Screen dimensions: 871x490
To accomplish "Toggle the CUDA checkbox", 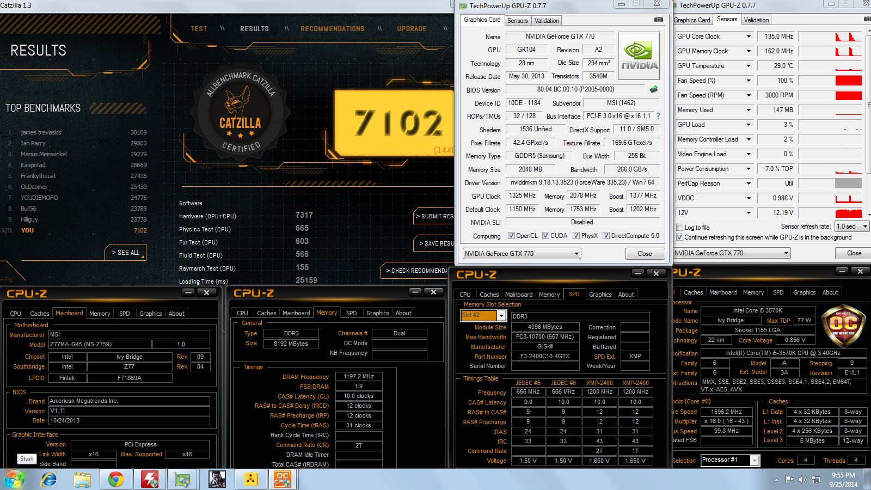I will tap(545, 236).
